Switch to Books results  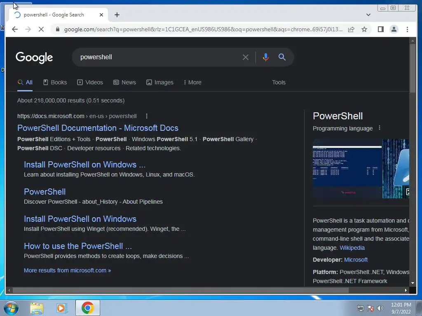pos(55,82)
